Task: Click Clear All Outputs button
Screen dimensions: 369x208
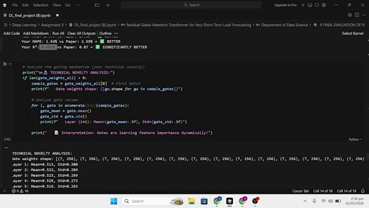Action: click(81, 34)
